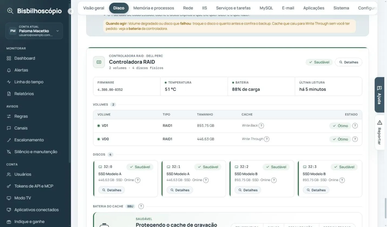Switch to the Serviços e tarefas tab
Viewport: 387px width, 227px height.
[x=233, y=8]
